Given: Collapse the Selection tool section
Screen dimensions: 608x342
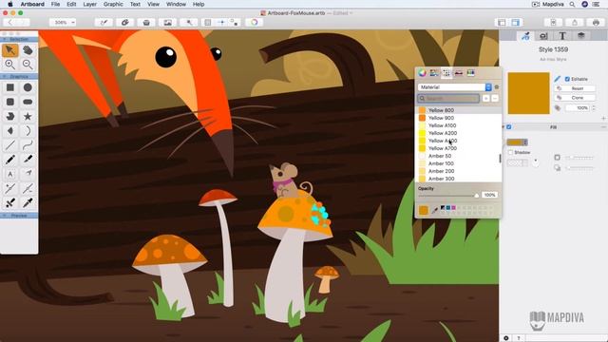Looking at the screenshot, I should tap(4, 40).
